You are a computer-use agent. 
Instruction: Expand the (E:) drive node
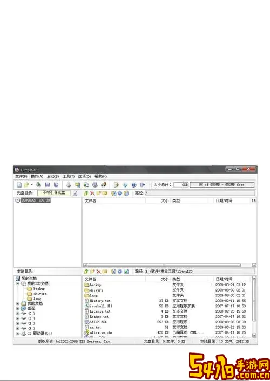[18, 323]
